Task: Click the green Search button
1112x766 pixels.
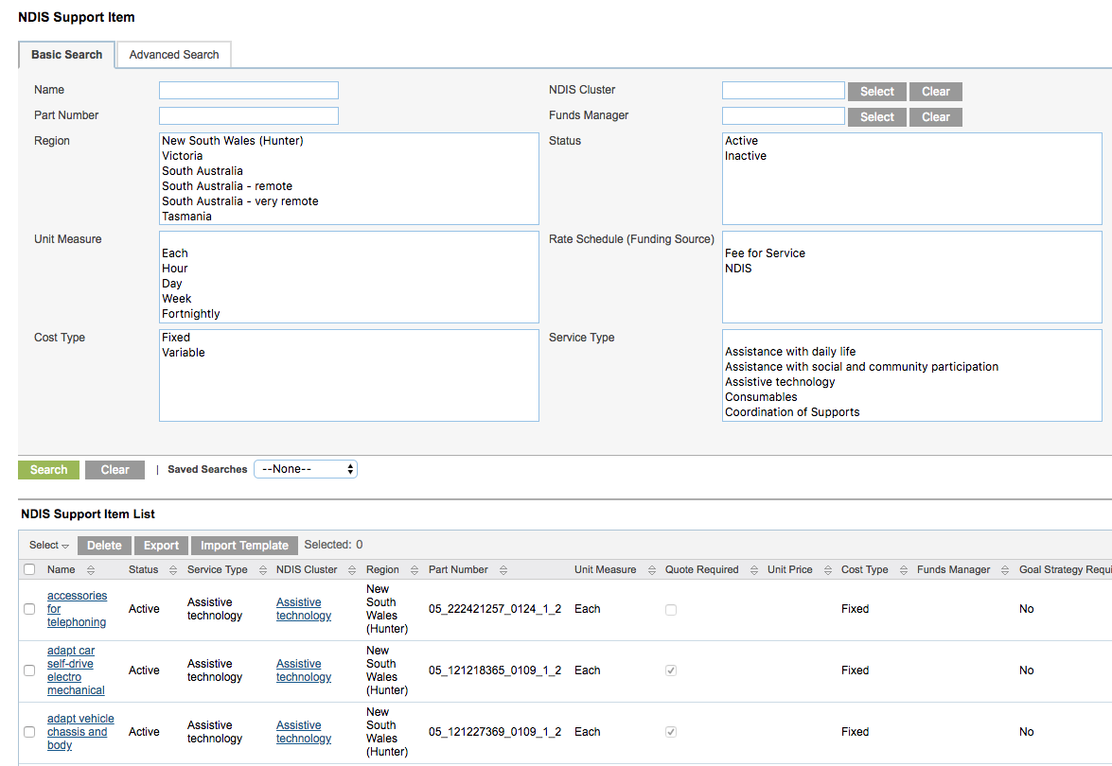Action: tap(48, 470)
